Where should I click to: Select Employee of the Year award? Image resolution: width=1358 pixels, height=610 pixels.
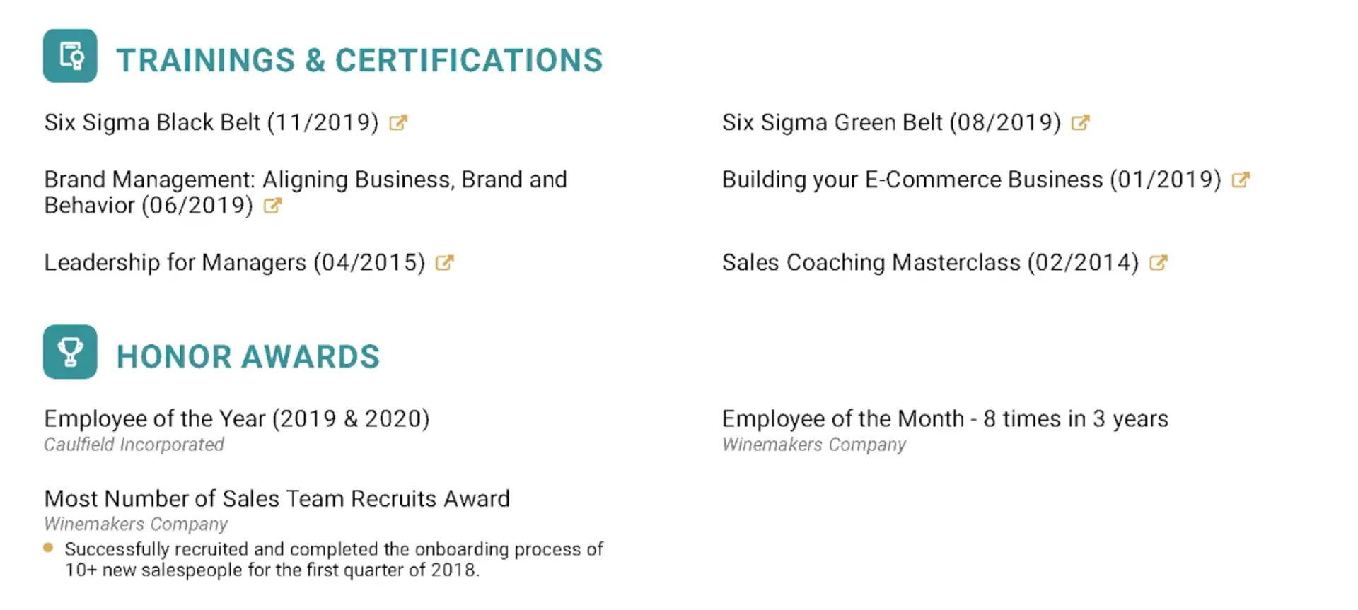point(236,419)
